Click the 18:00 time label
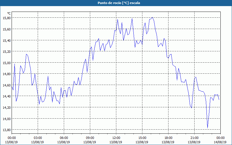The height and width of the screenshot is (145, 232). 168,138
